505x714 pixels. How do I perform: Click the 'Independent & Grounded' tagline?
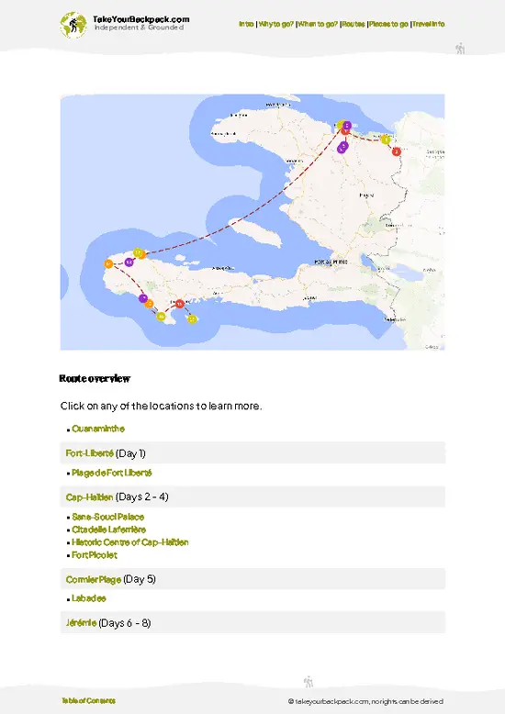tap(139, 28)
